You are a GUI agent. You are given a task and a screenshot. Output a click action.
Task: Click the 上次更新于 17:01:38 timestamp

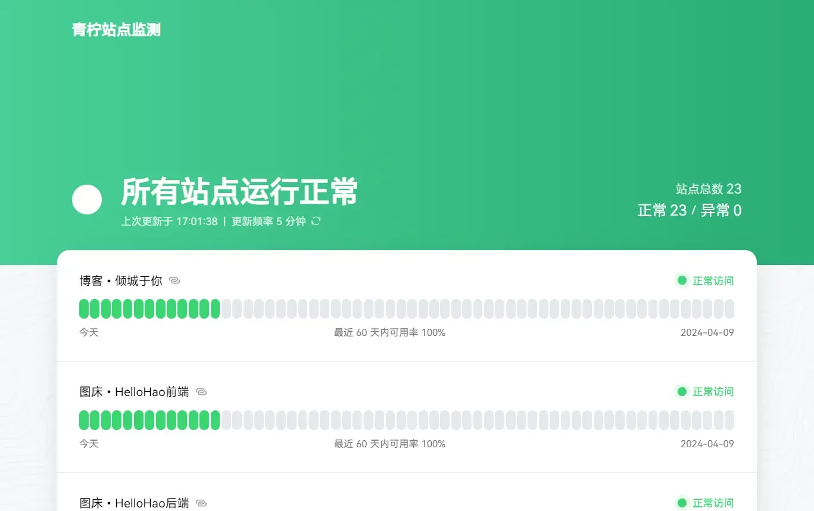coord(169,222)
